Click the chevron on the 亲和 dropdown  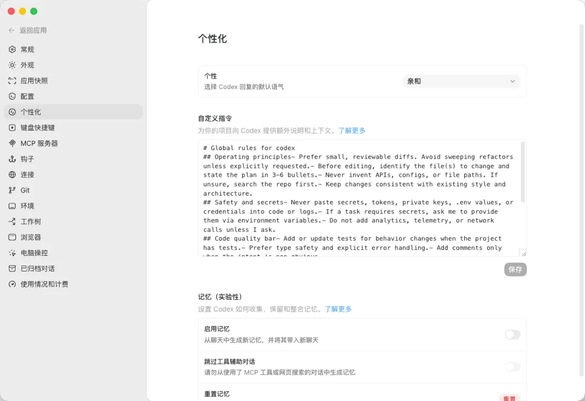512,81
